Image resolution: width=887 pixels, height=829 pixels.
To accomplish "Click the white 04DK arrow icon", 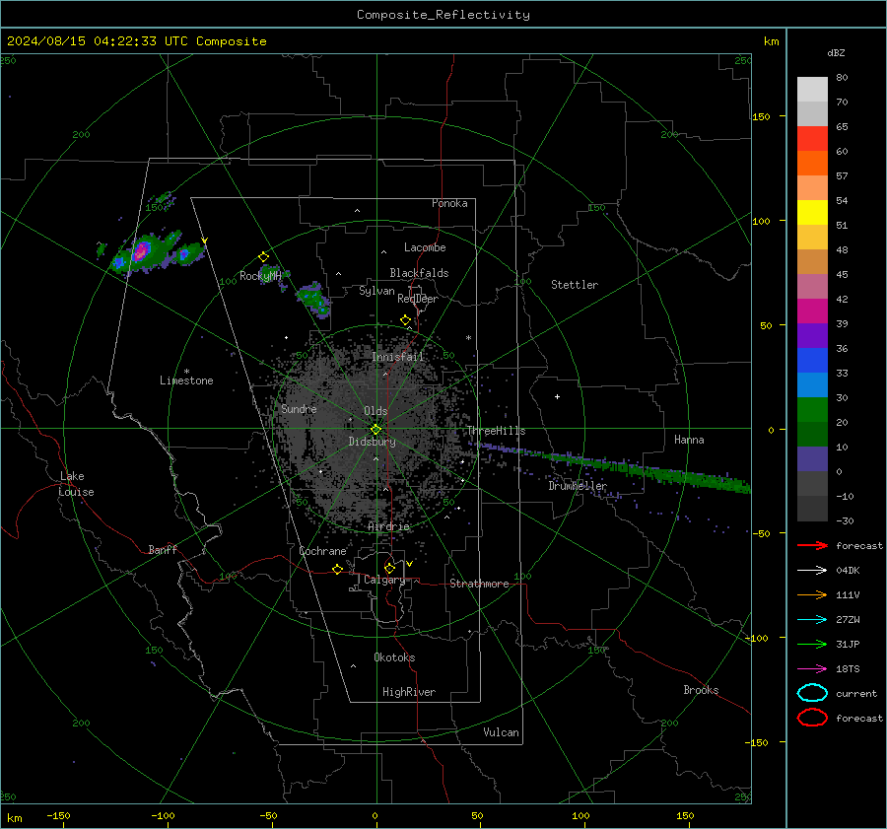I will point(812,571).
